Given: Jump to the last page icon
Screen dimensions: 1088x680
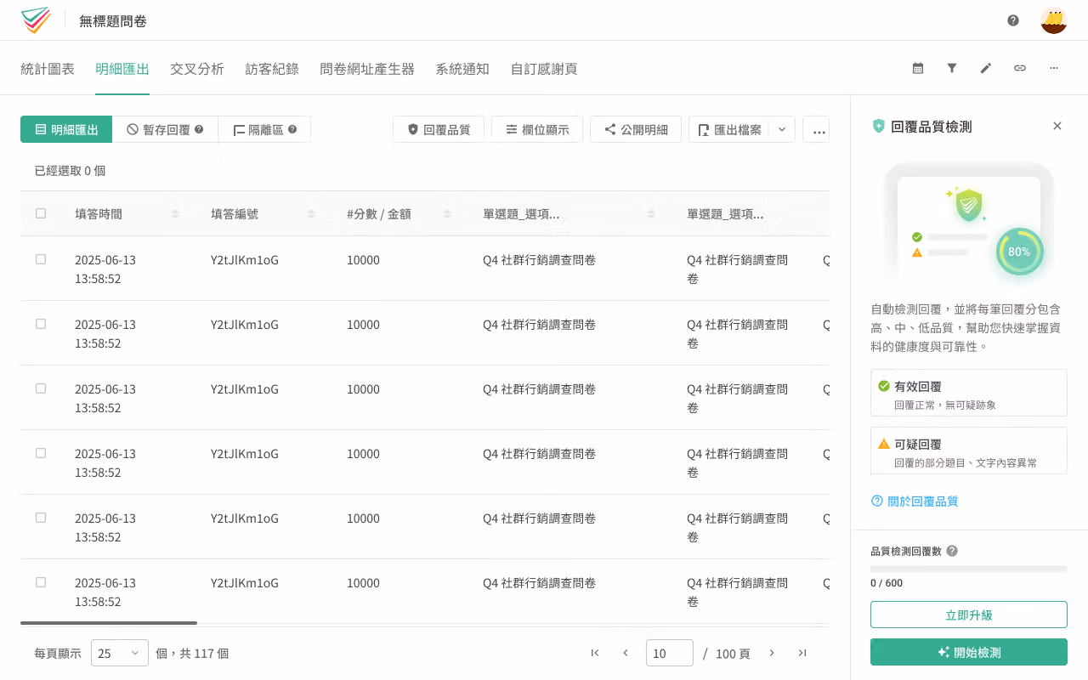Looking at the screenshot, I should pyautogui.click(x=802, y=653).
